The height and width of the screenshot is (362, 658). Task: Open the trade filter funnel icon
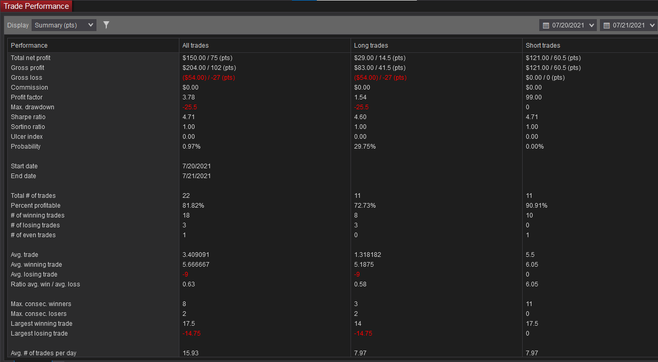click(x=106, y=25)
